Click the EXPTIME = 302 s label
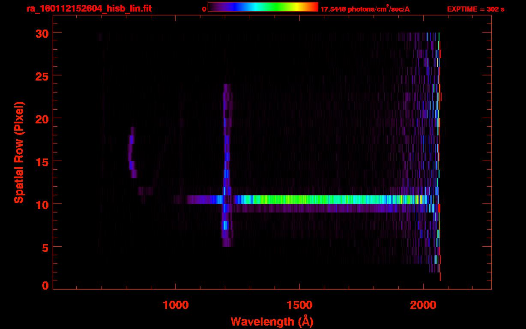 click(x=475, y=9)
